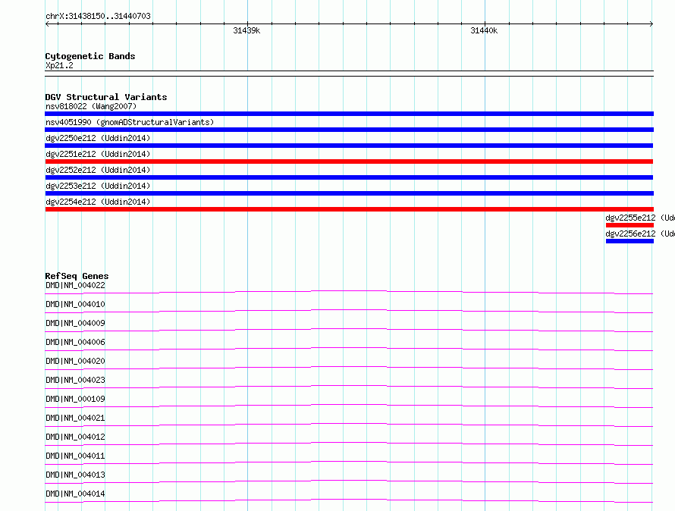Select the blue bar under nsv4051990
The width and height of the screenshot is (675, 511).
pyautogui.click(x=349, y=130)
